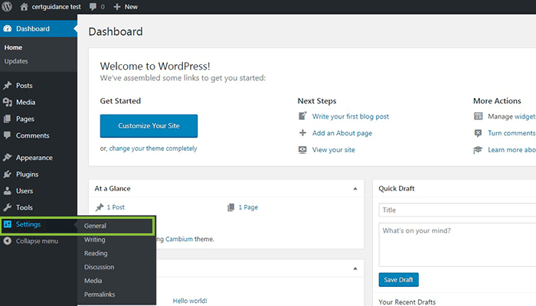This screenshot has width=536, height=306.
Task: Choose Discussion in Settings submenu
Action: 99,267
